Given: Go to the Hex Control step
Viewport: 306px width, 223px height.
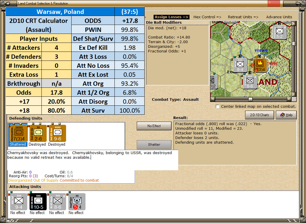Looking at the screenshot, I should tap(207, 17).
